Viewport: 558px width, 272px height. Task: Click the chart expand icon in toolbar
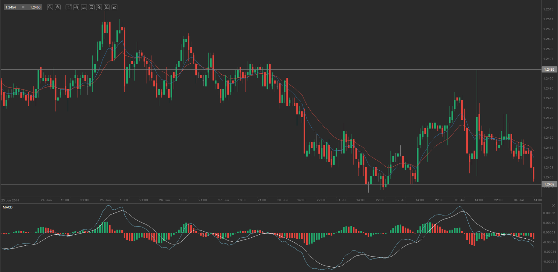point(91,7)
